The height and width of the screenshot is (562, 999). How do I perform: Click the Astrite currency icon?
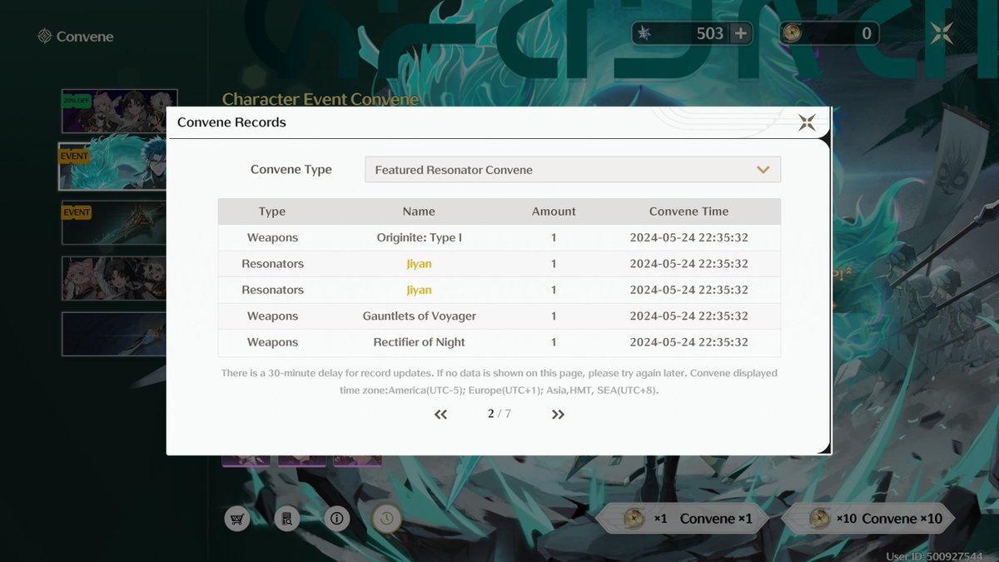point(644,33)
